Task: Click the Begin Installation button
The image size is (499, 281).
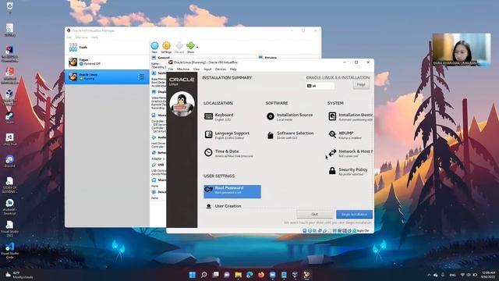Action: click(354, 214)
